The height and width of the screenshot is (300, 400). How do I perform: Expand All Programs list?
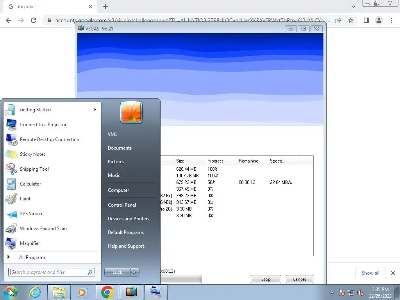point(52,257)
